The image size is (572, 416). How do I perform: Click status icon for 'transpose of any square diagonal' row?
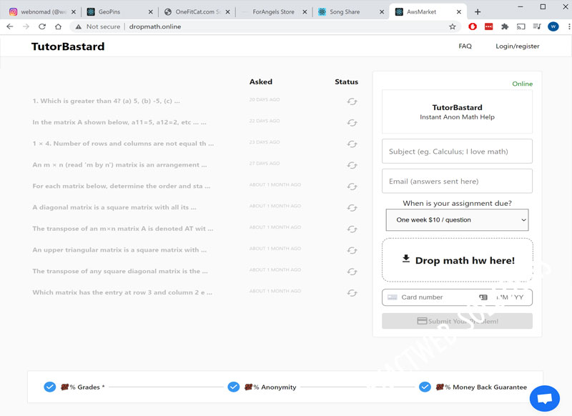(x=352, y=272)
